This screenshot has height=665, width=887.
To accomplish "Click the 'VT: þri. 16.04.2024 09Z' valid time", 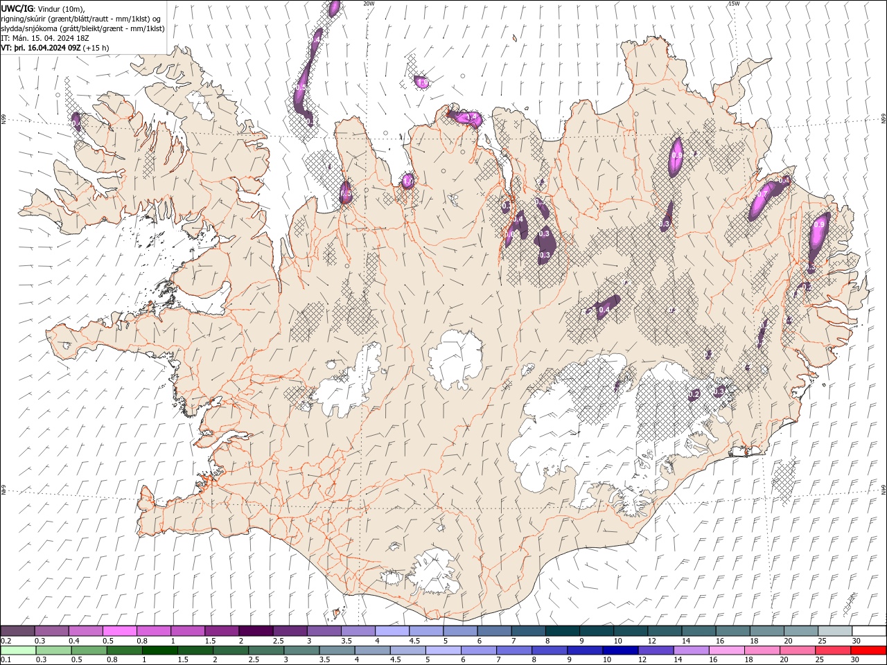I will coord(40,48).
